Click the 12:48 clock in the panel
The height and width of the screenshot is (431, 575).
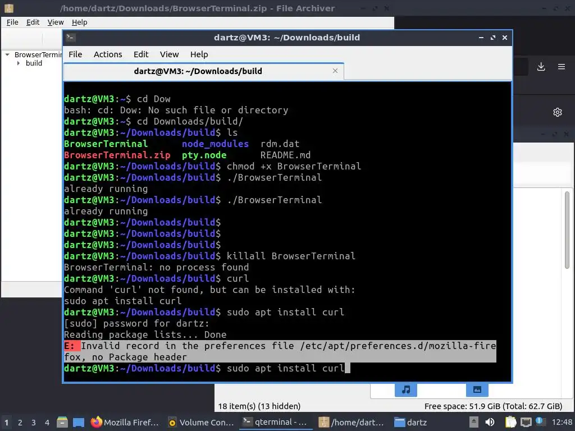click(562, 422)
